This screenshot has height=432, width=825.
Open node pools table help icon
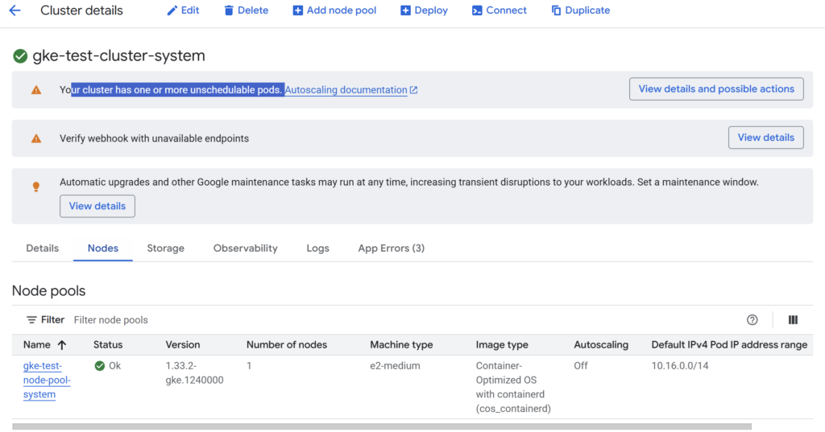click(x=752, y=319)
